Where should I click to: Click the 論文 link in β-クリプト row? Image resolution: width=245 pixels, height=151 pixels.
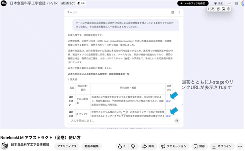pos(169,116)
